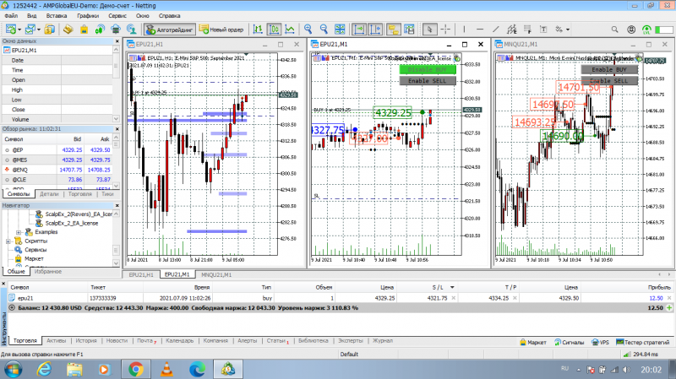Open the Тестер стратегий panel
Screen dimensions: 676x379
[x=643, y=343]
